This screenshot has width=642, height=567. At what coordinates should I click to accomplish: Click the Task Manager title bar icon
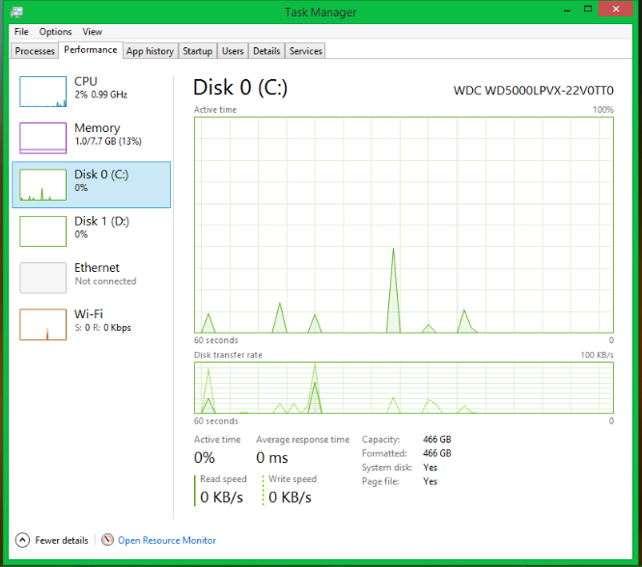pos(16,12)
